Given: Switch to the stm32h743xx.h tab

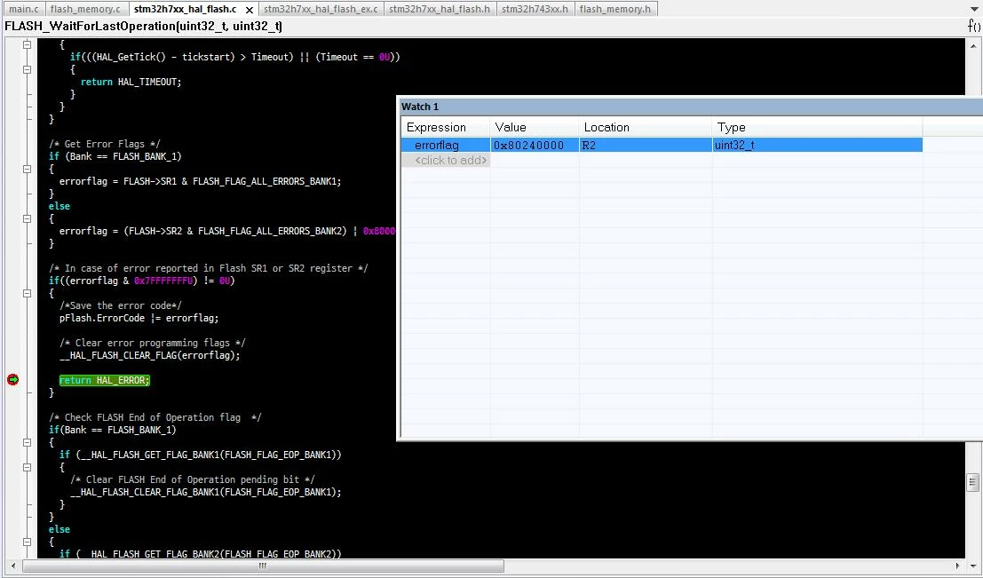Looking at the screenshot, I should [x=535, y=9].
